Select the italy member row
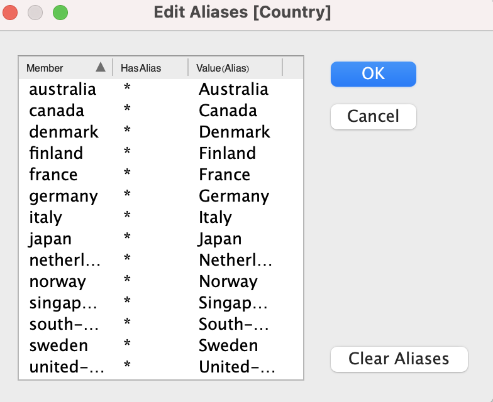 tap(45, 218)
